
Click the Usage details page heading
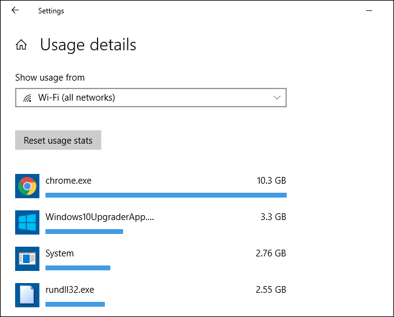click(88, 45)
